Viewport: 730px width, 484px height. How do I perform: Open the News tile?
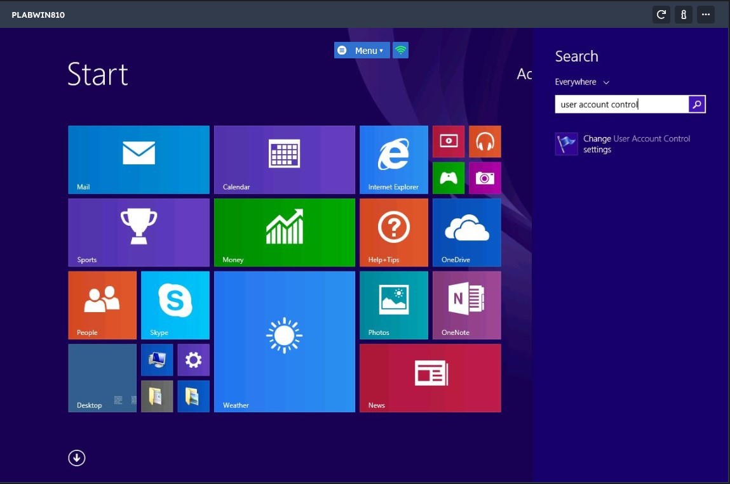point(430,378)
